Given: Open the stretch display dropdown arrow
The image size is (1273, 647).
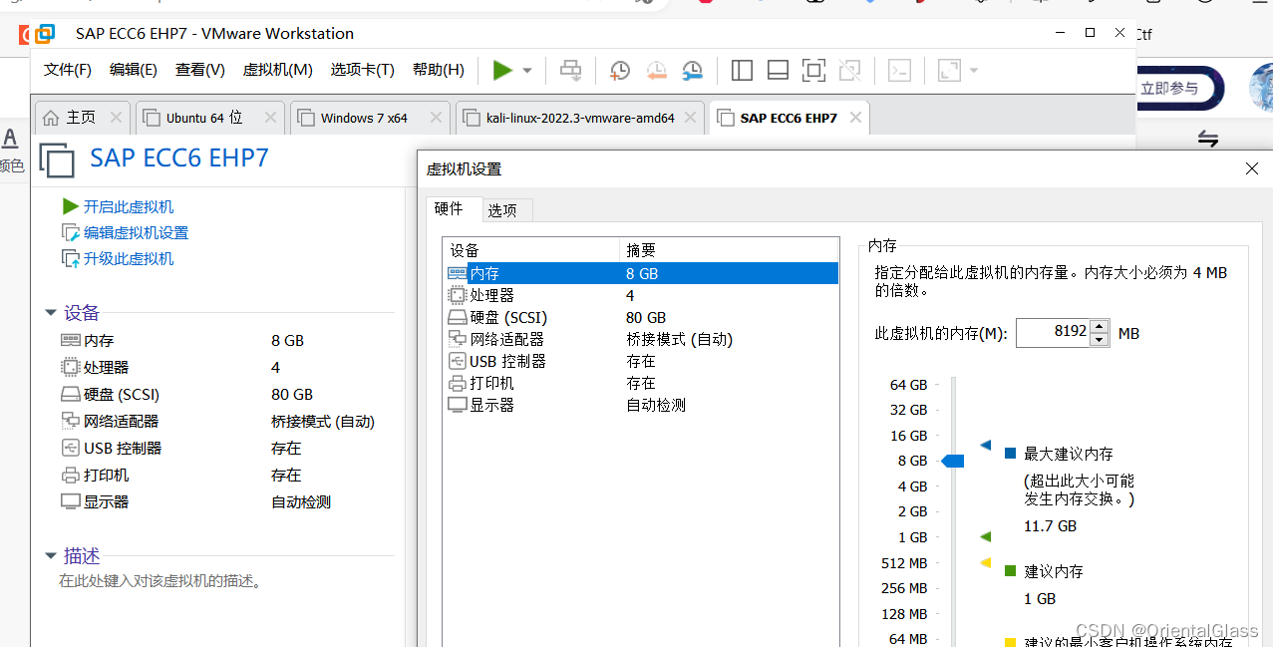Looking at the screenshot, I should click(x=974, y=71).
